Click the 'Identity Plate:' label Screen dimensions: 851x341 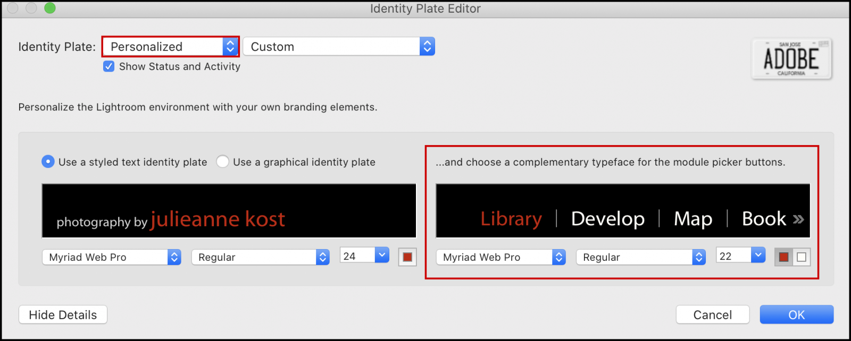(57, 47)
